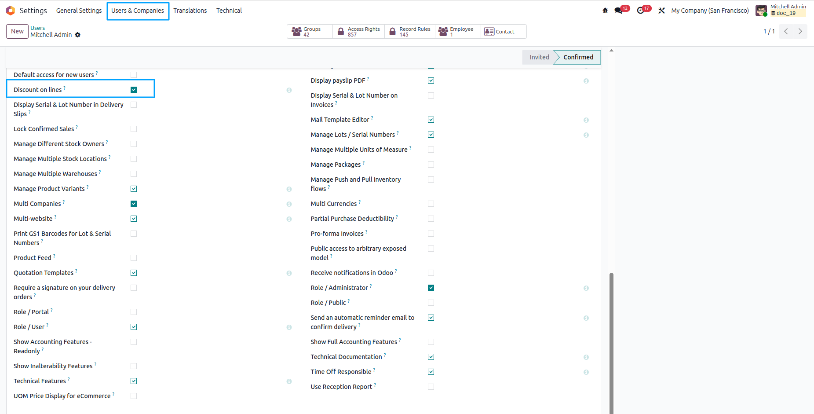Viewport: 814px width, 414px height.
Task: Click info icon beside Role / Administrator
Action: tap(586, 288)
